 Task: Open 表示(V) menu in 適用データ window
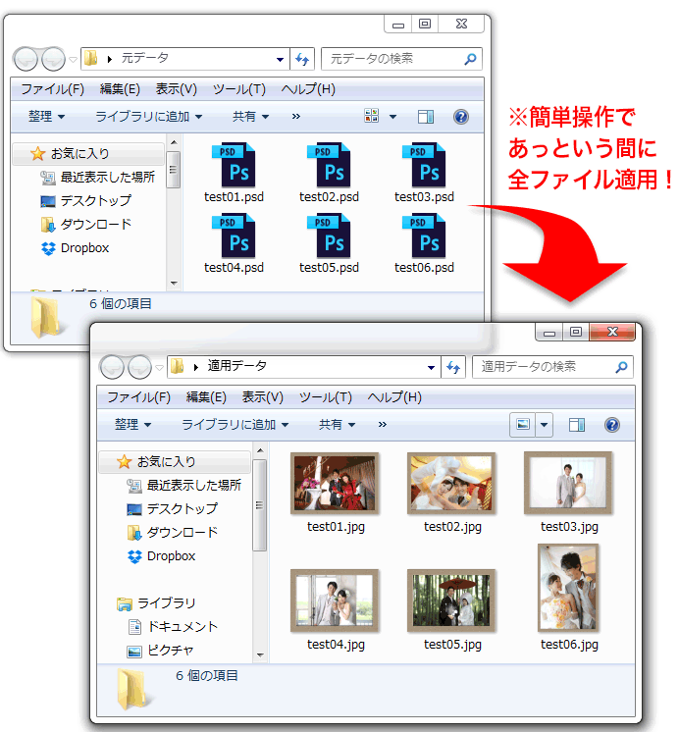262,397
